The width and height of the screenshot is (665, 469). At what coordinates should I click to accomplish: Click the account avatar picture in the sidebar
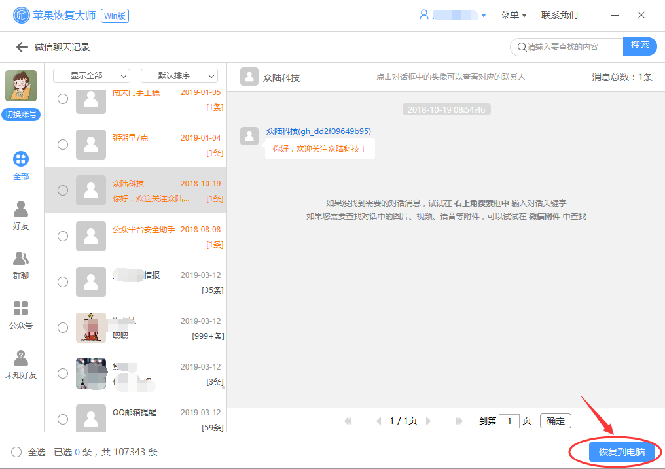21,86
